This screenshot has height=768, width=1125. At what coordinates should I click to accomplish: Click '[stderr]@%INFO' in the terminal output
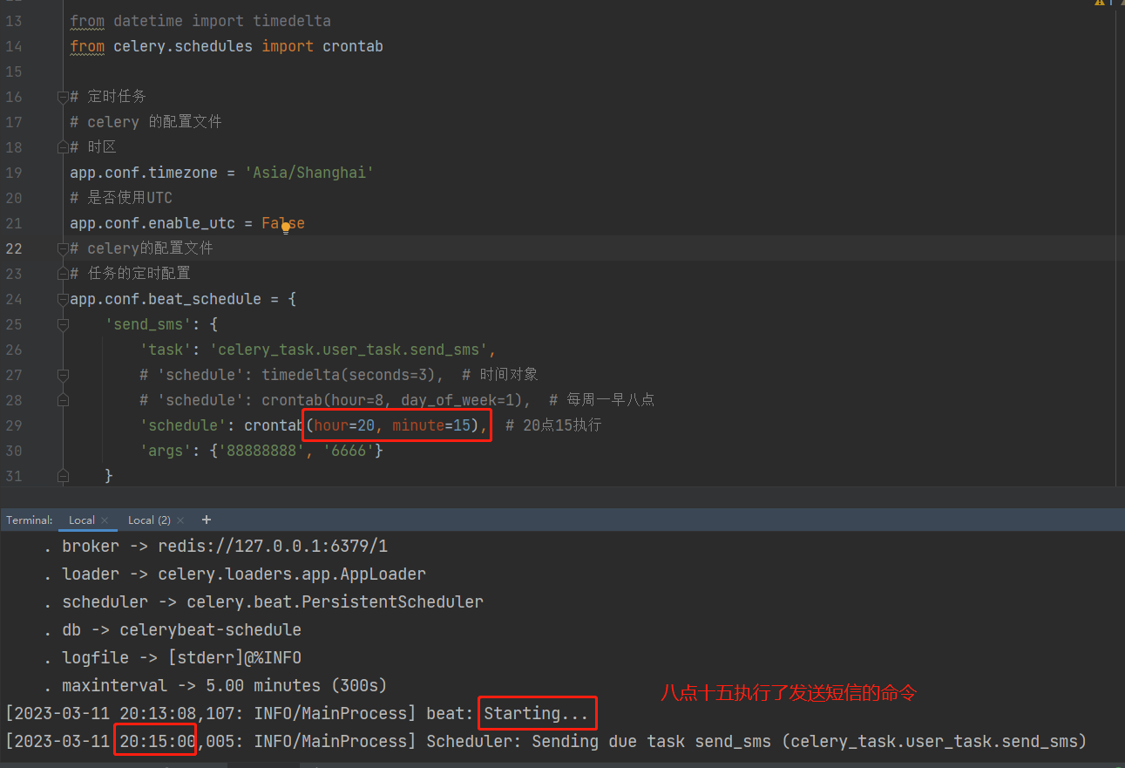click(x=234, y=658)
